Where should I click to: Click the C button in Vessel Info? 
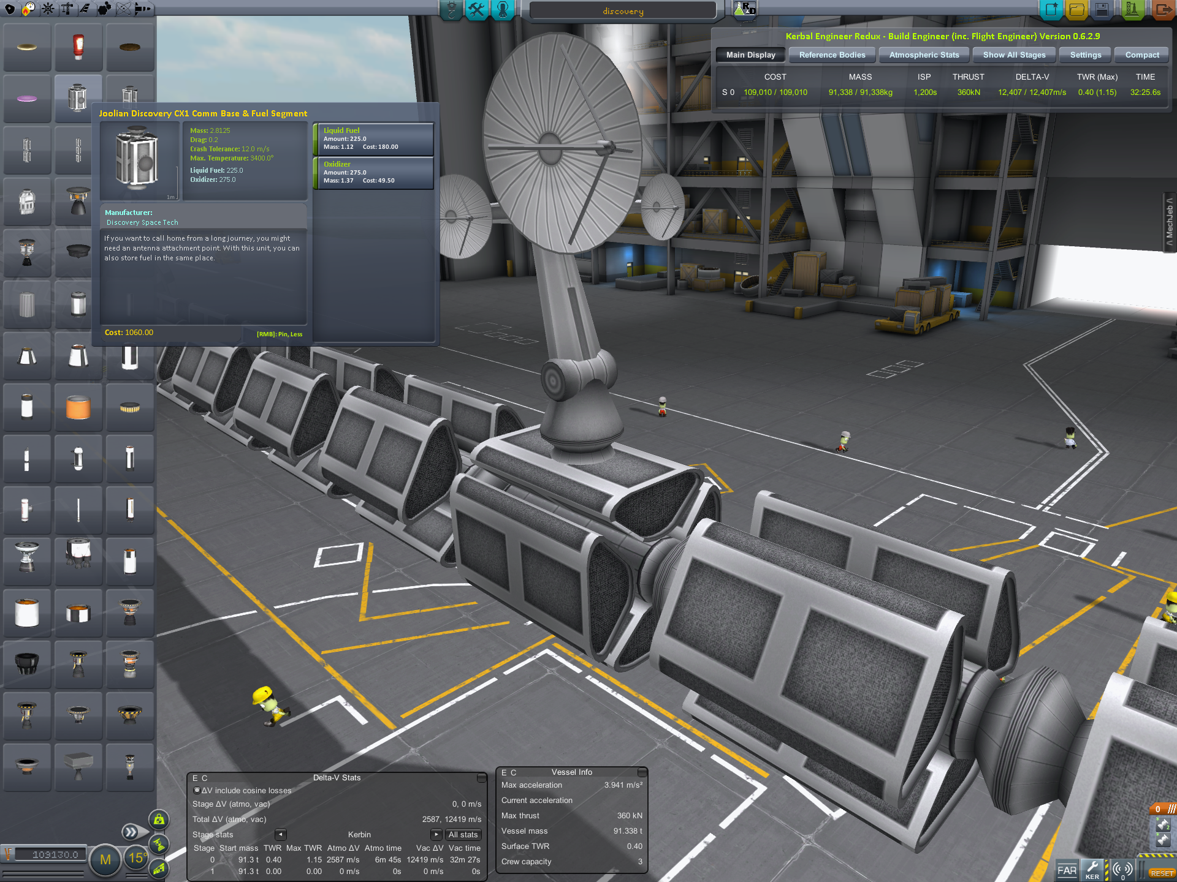pos(514,772)
